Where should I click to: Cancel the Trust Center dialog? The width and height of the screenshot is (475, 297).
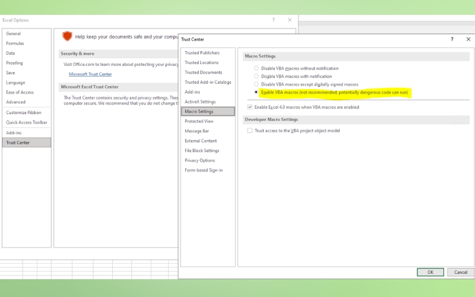460,272
